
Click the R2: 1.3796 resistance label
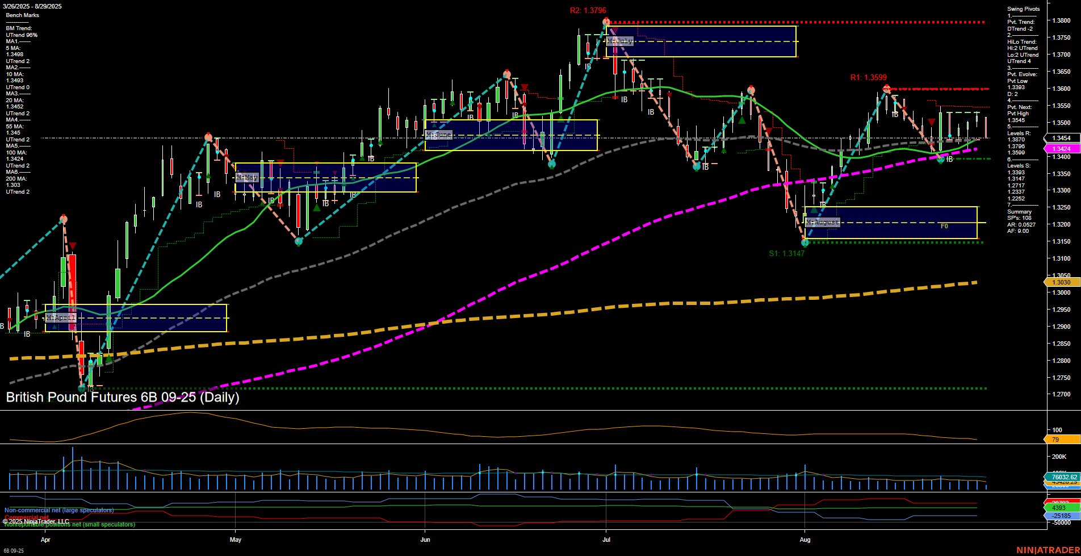[x=588, y=10]
